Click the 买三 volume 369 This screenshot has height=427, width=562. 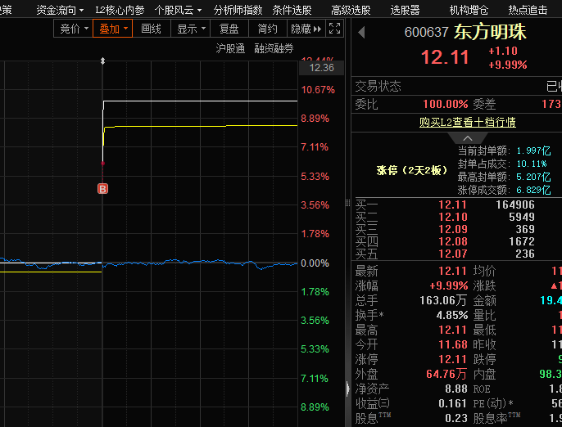point(525,229)
